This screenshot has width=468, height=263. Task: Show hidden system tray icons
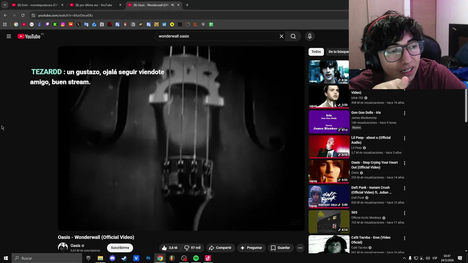point(404,258)
